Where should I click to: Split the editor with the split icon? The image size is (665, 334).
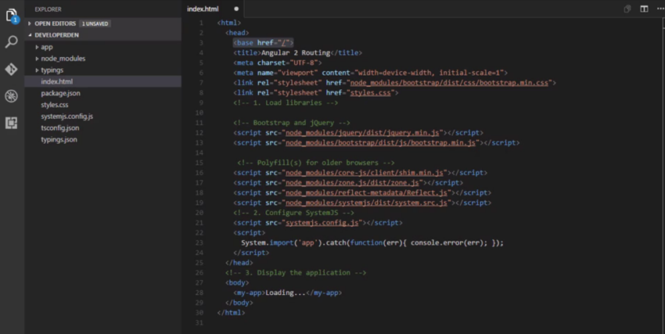pyautogui.click(x=644, y=9)
